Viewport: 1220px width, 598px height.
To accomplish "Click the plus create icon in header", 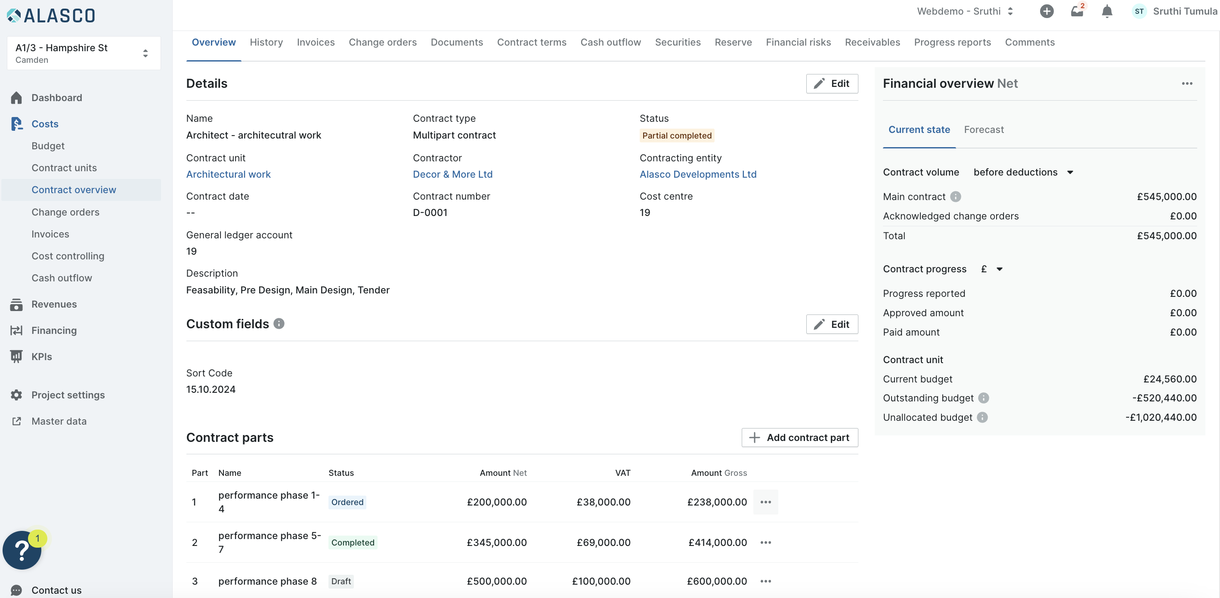I will [x=1047, y=11].
